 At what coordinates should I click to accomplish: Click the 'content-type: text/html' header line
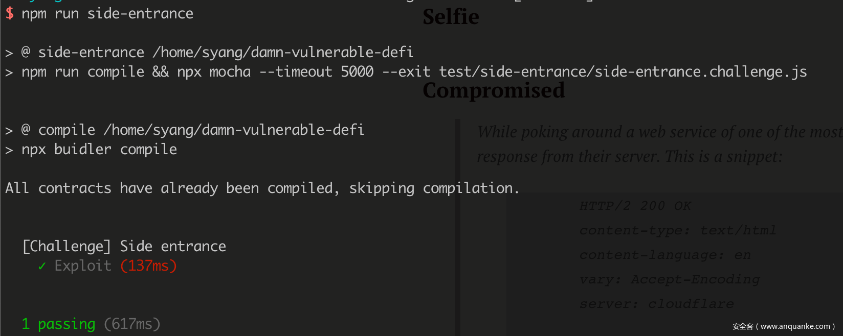point(677,230)
